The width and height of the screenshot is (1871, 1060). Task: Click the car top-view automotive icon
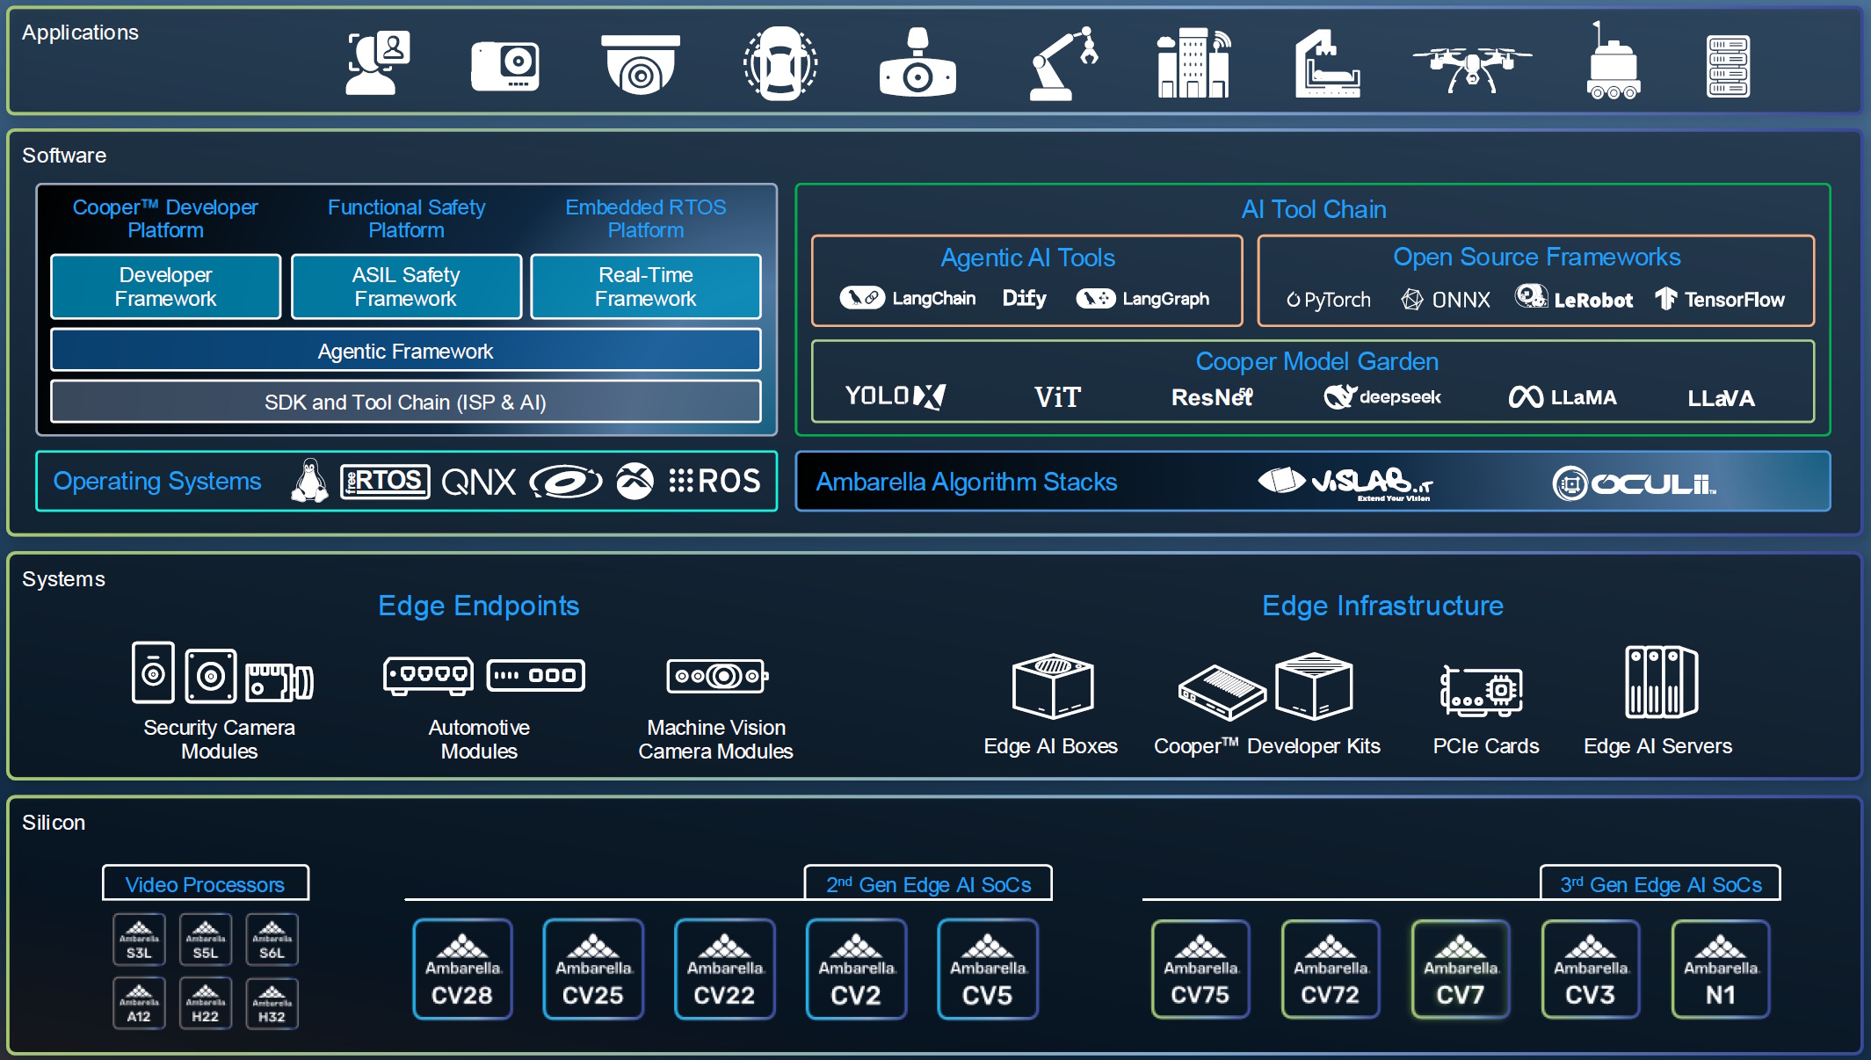click(x=780, y=63)
